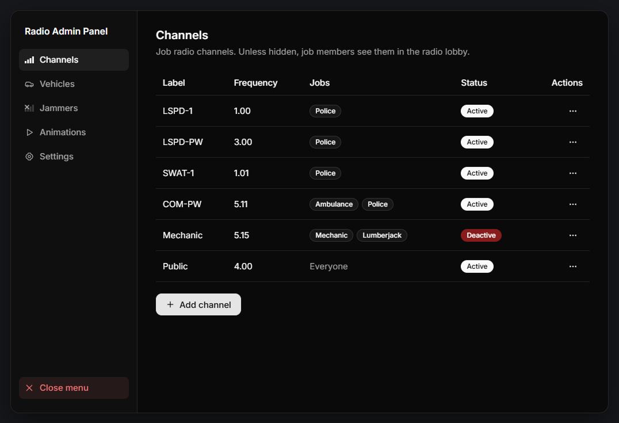Click the plus icon in Add channel

(x=170, y=304)
